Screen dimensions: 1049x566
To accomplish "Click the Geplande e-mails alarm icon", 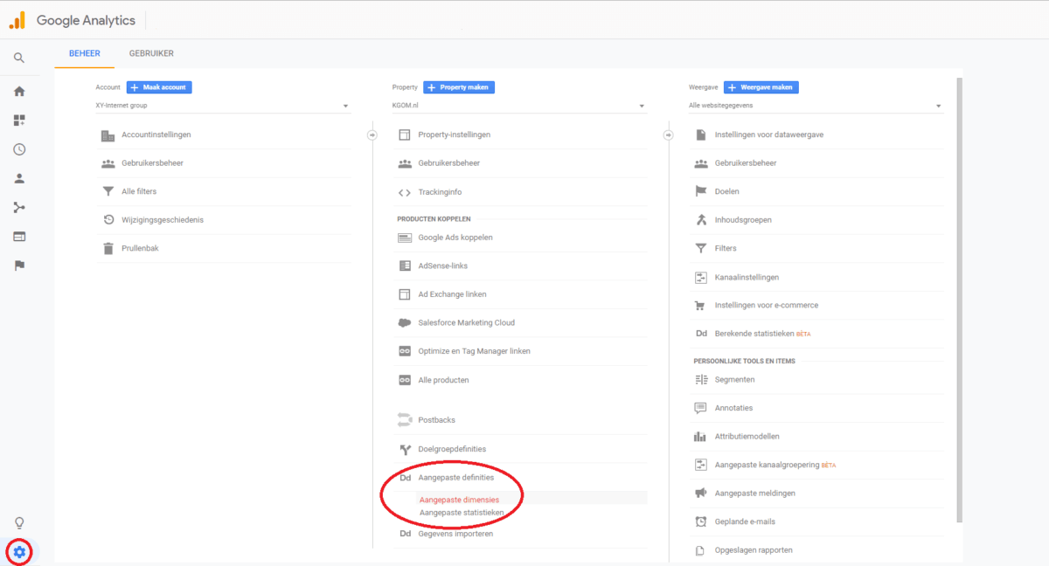I will [x=700, y=522].
